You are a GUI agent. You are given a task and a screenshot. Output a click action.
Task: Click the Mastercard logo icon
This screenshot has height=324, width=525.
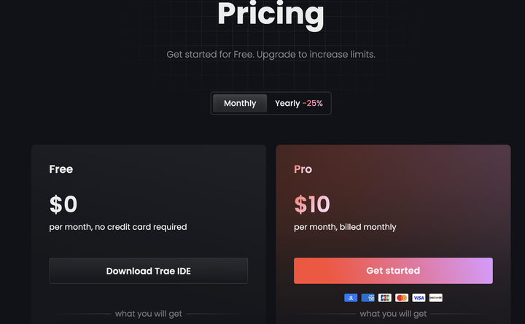pyautogui.click(x=402, y=298)
